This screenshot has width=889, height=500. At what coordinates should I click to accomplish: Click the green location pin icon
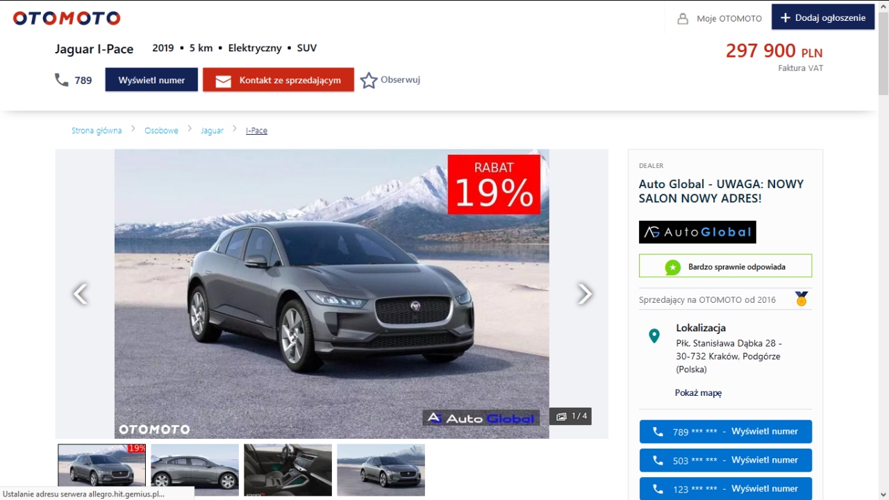point(654,336)
